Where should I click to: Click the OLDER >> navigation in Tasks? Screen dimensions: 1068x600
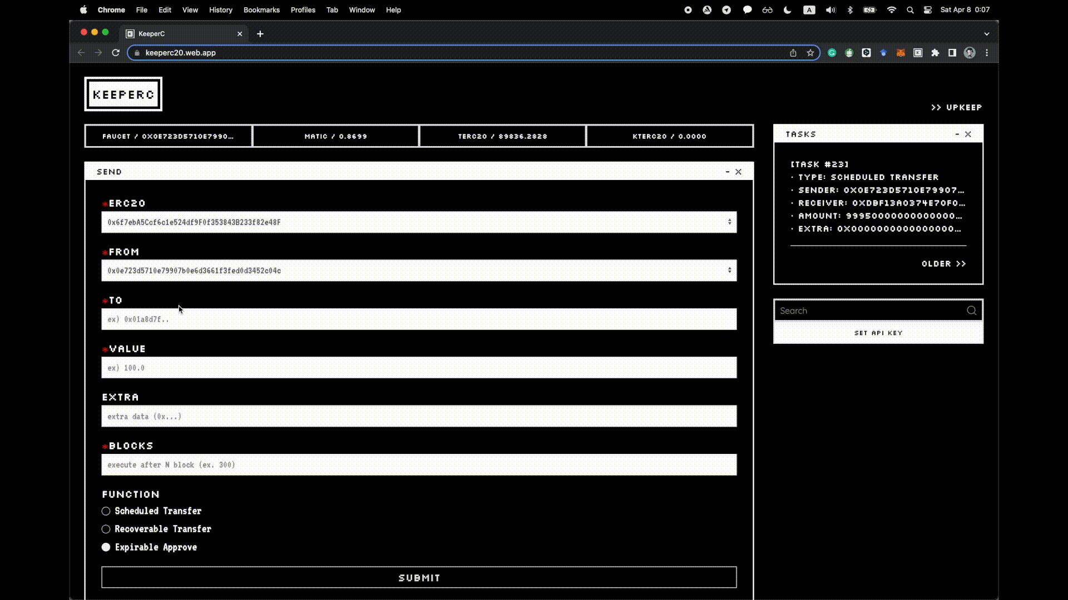point(943,263)
